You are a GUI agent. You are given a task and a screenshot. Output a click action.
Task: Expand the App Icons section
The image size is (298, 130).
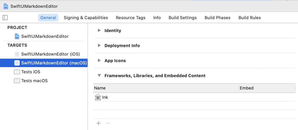(99, 61)
